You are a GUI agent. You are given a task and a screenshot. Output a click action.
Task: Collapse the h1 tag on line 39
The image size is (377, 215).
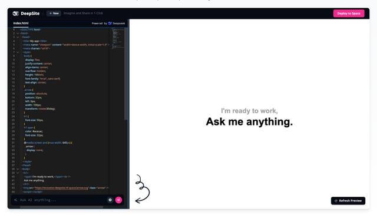click(x=18, y=173)
